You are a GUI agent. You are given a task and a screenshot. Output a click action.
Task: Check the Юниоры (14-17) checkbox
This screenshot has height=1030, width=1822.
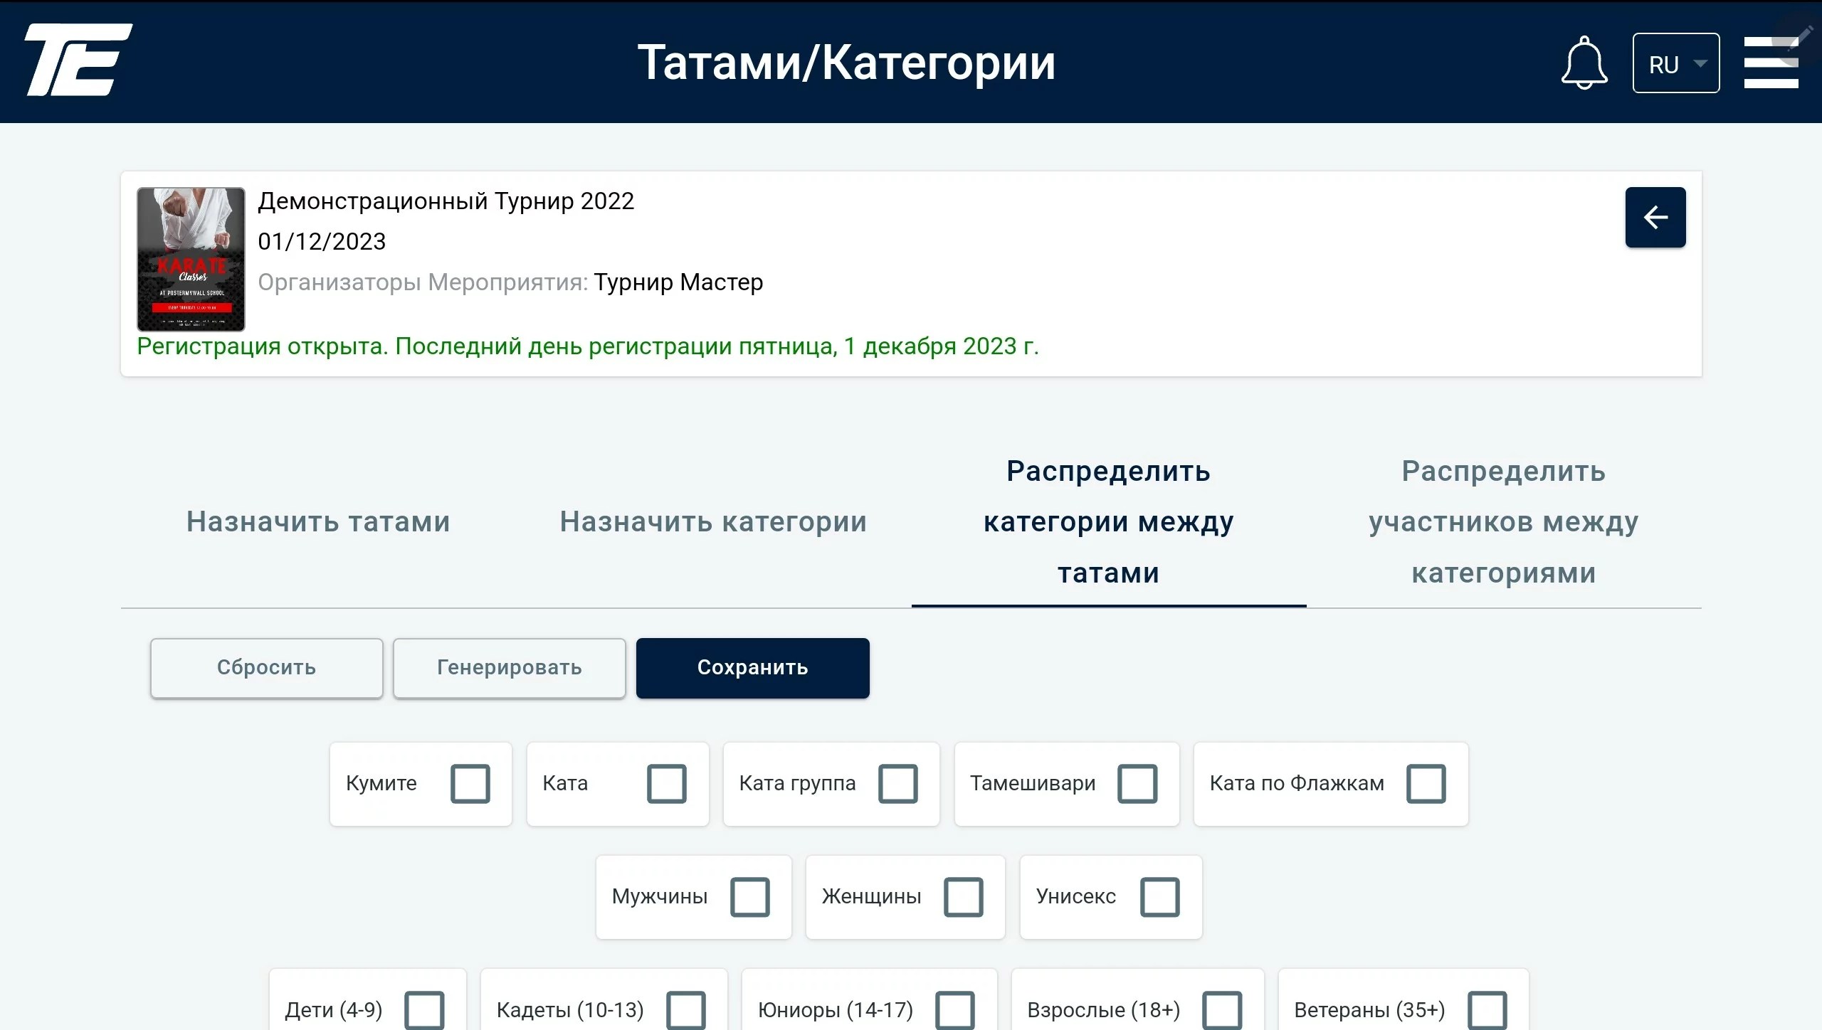point(955,1010)
